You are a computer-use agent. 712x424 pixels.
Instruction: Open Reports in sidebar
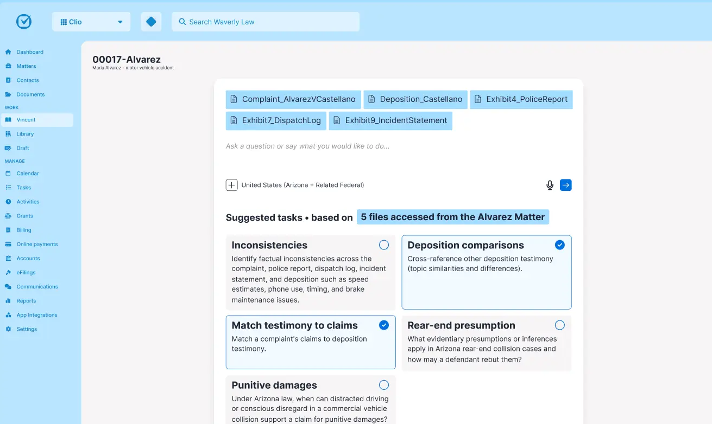point(26,301)
